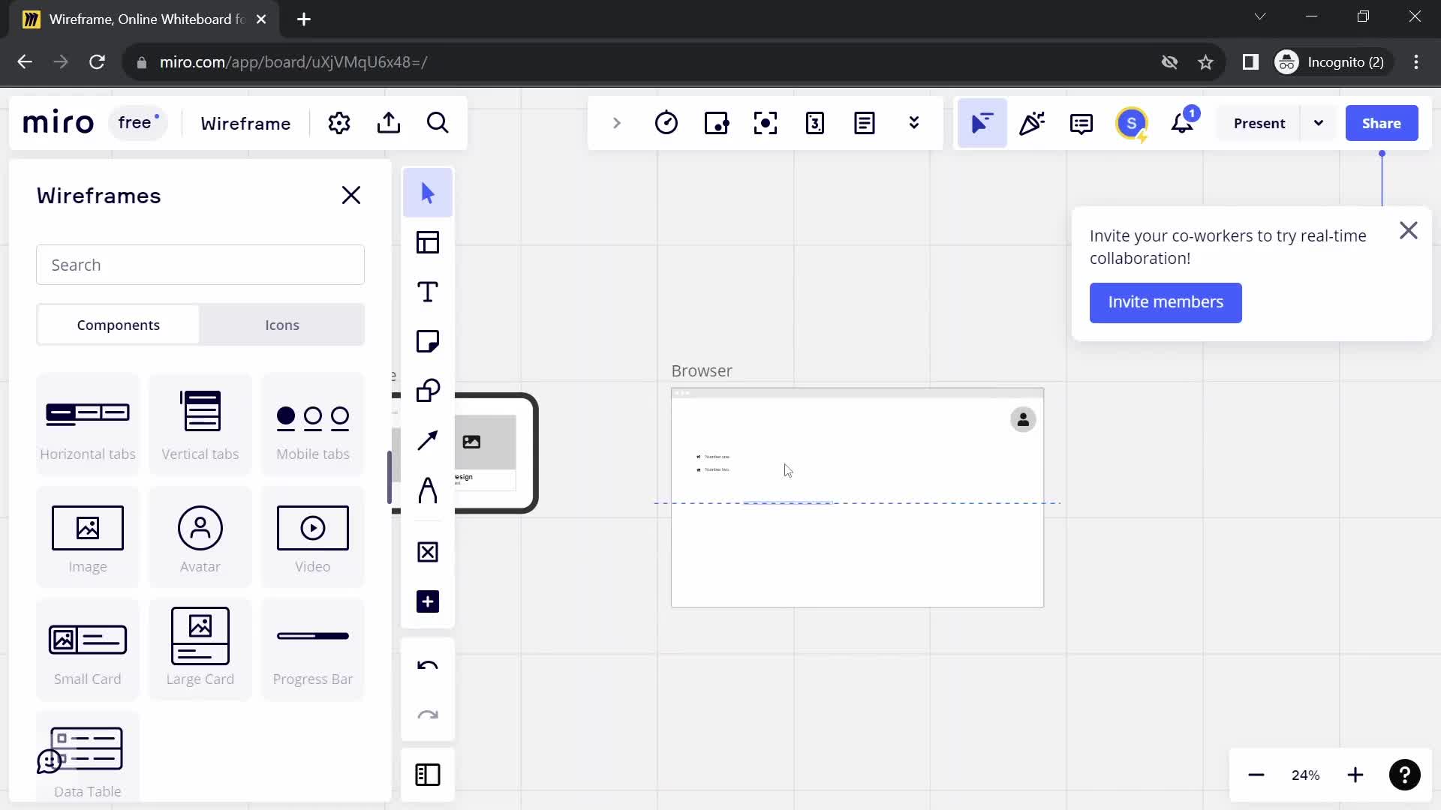This screenshot has height=810, width=1441.
Task: Close Wireframes panel
Action: pyautogui.click(x=350, y=195)
